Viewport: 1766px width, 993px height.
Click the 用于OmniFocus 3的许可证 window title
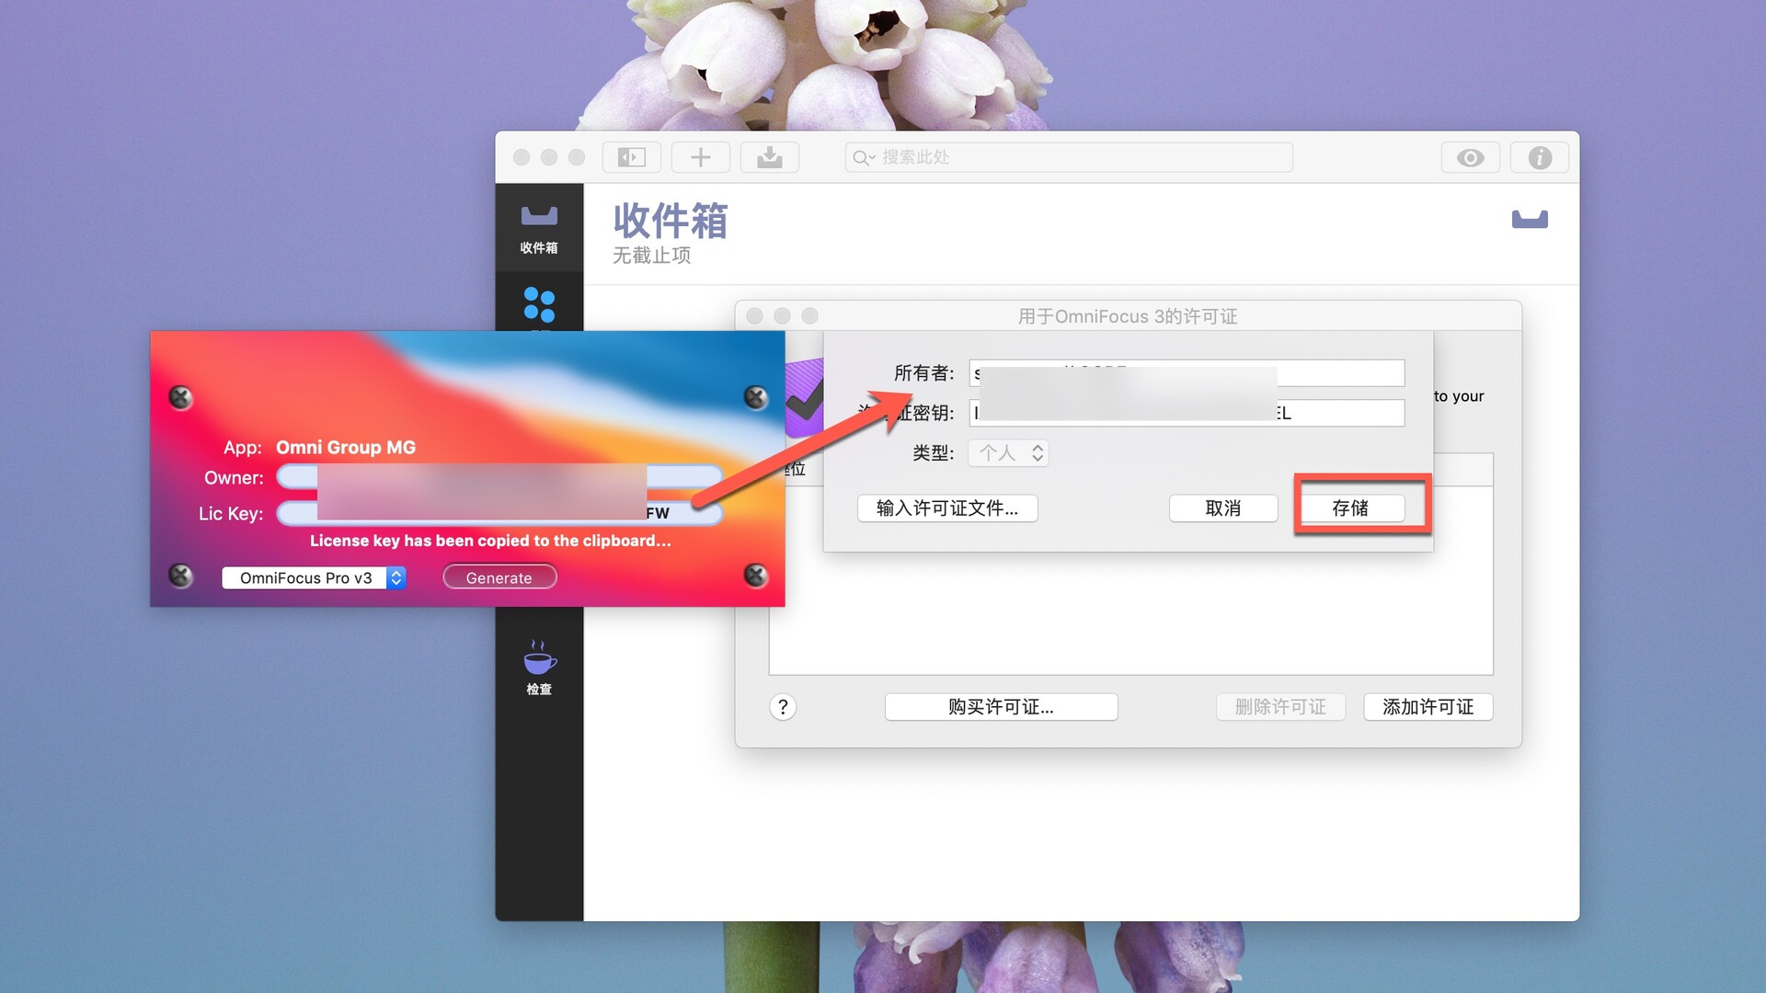(1128, 316)
